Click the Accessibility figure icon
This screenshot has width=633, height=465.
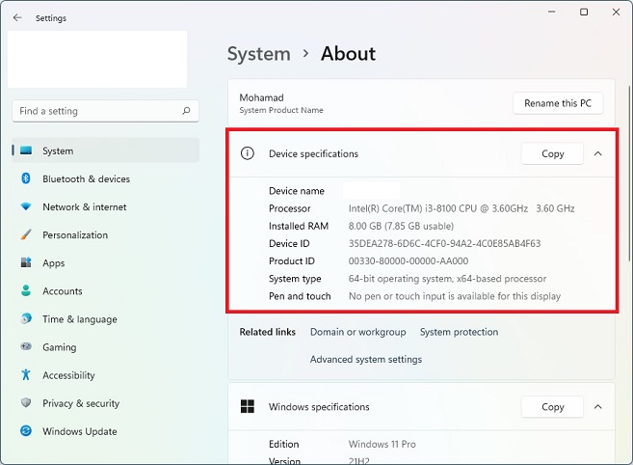pyautogui.click(x=26, y=375)
